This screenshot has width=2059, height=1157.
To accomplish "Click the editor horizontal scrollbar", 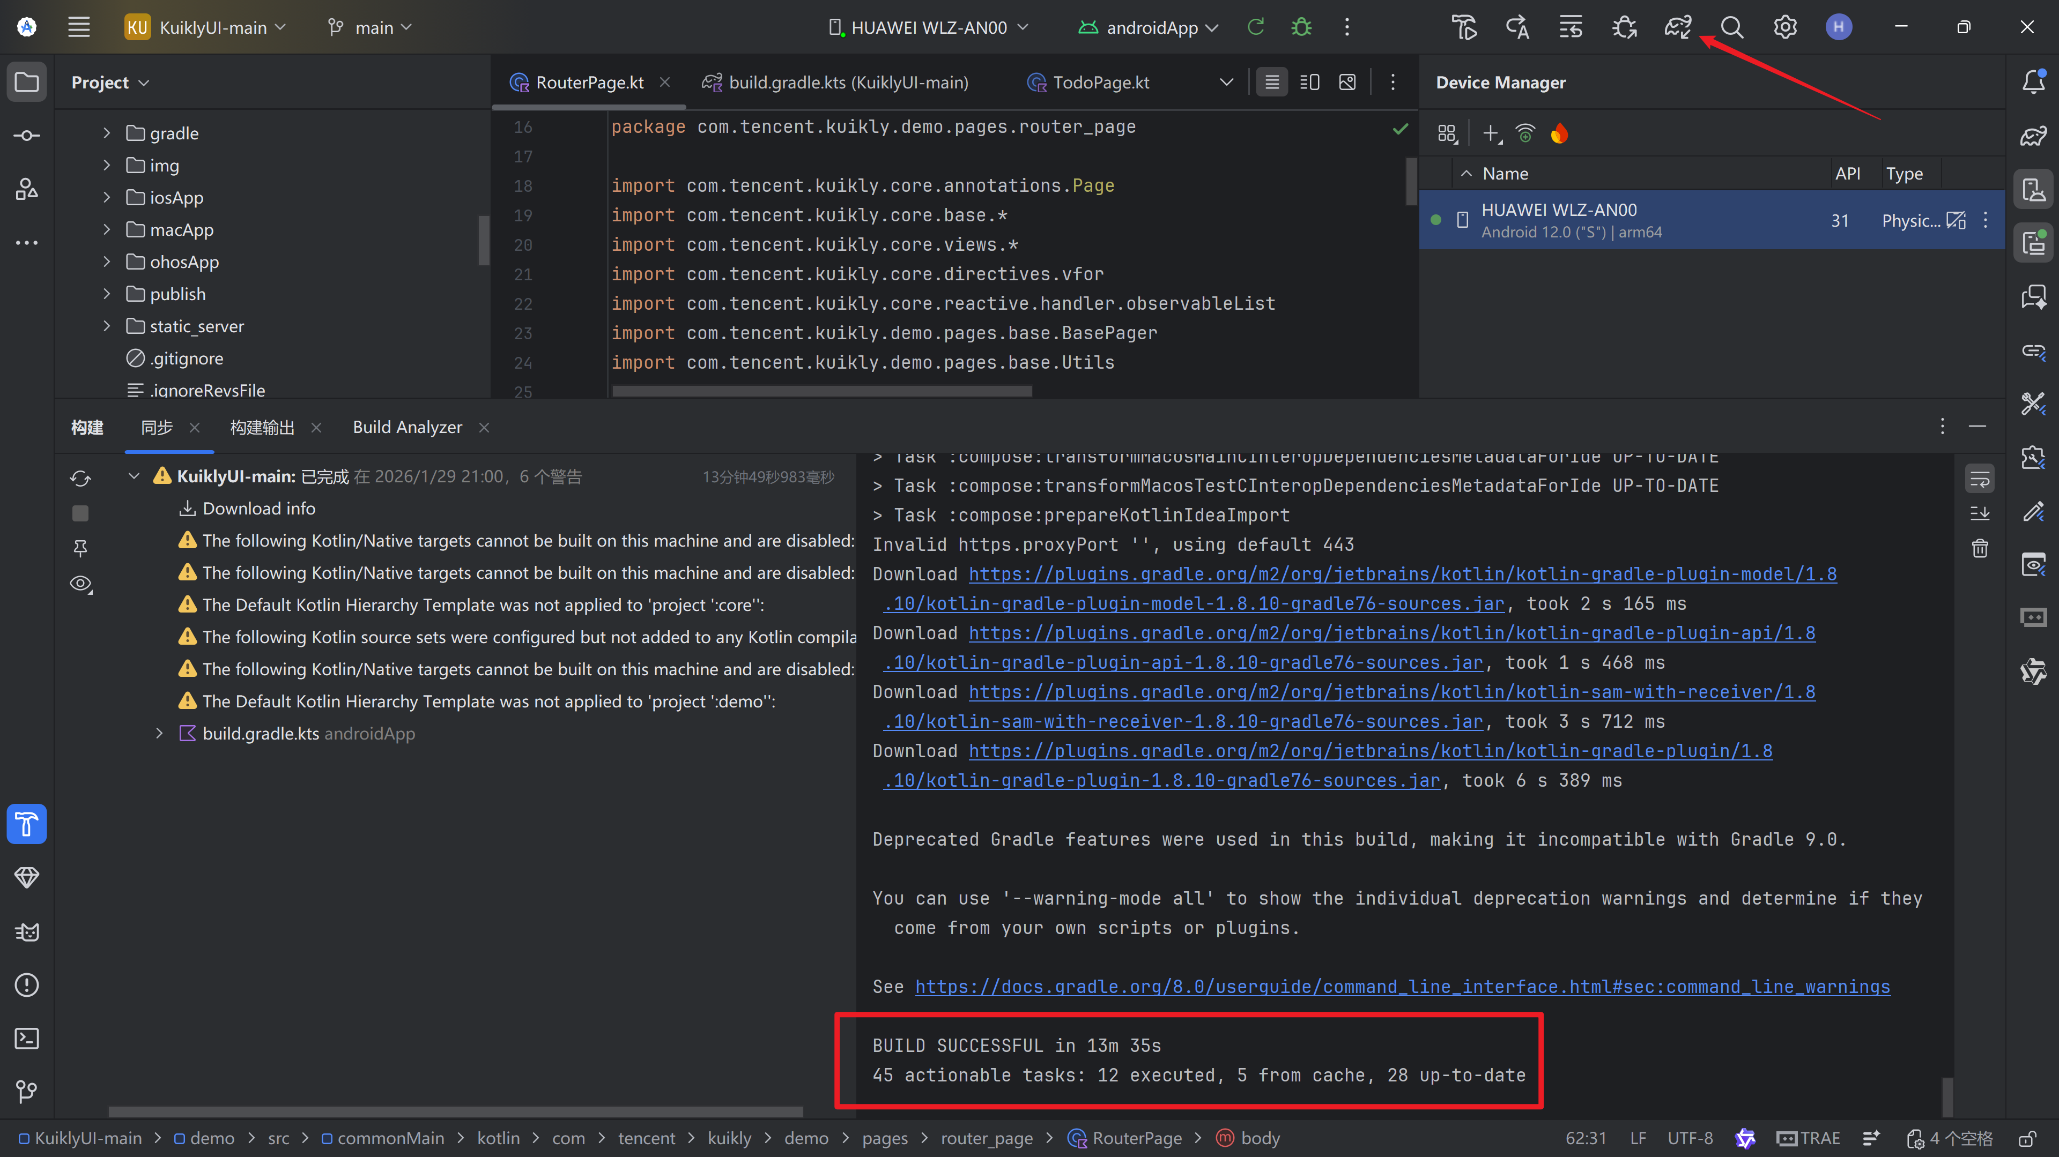I will pyautogui.click(x=821, y=392).
